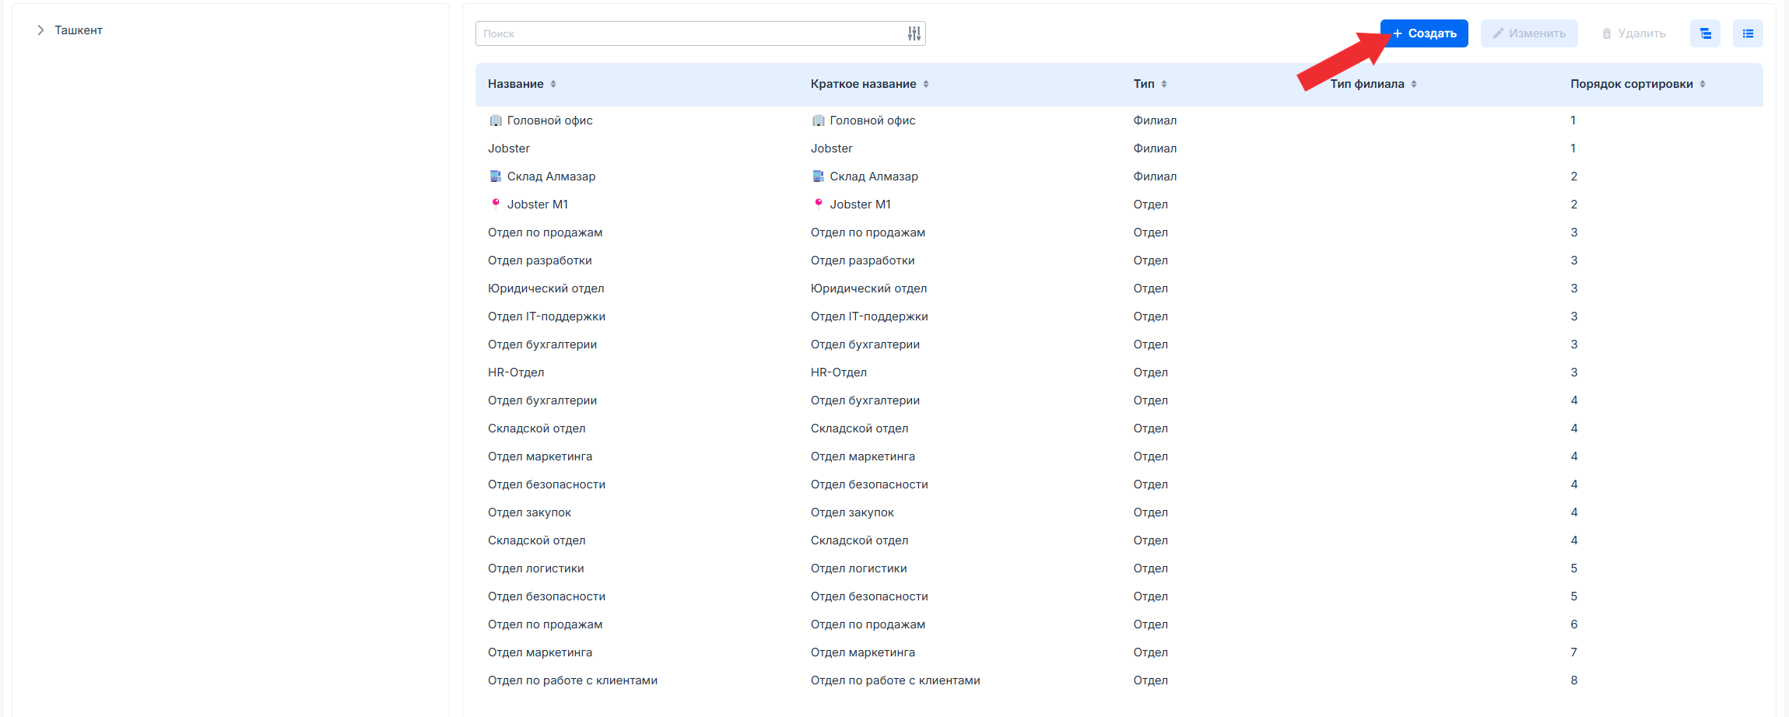Select Отдел по работе с клиентами row
The width and height of the screenshot is (1789, 717).
click(x=572, y=680)
